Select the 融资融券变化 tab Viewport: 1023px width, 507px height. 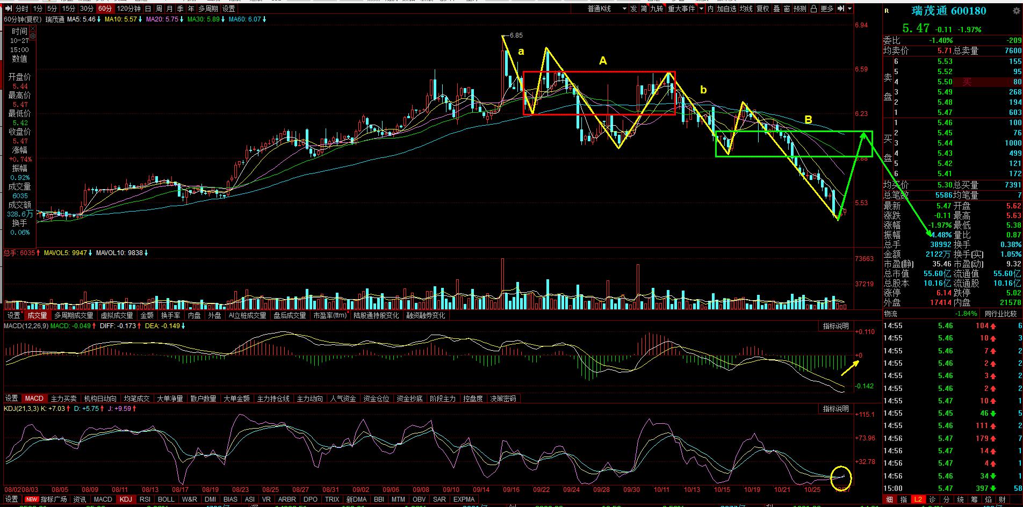pyautogui.click(x=426, y=315)
